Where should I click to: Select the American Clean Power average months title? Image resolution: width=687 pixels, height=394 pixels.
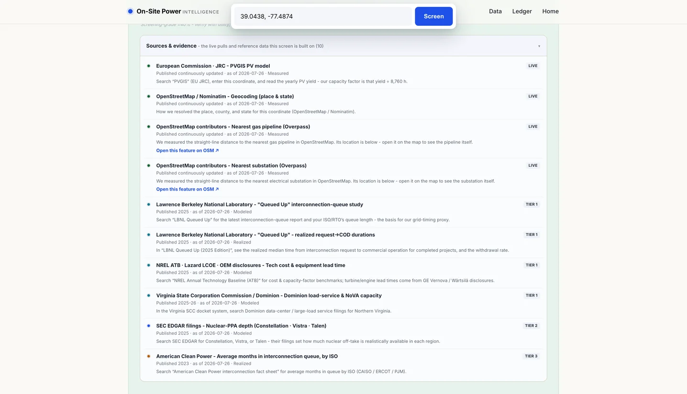(247, 356)
